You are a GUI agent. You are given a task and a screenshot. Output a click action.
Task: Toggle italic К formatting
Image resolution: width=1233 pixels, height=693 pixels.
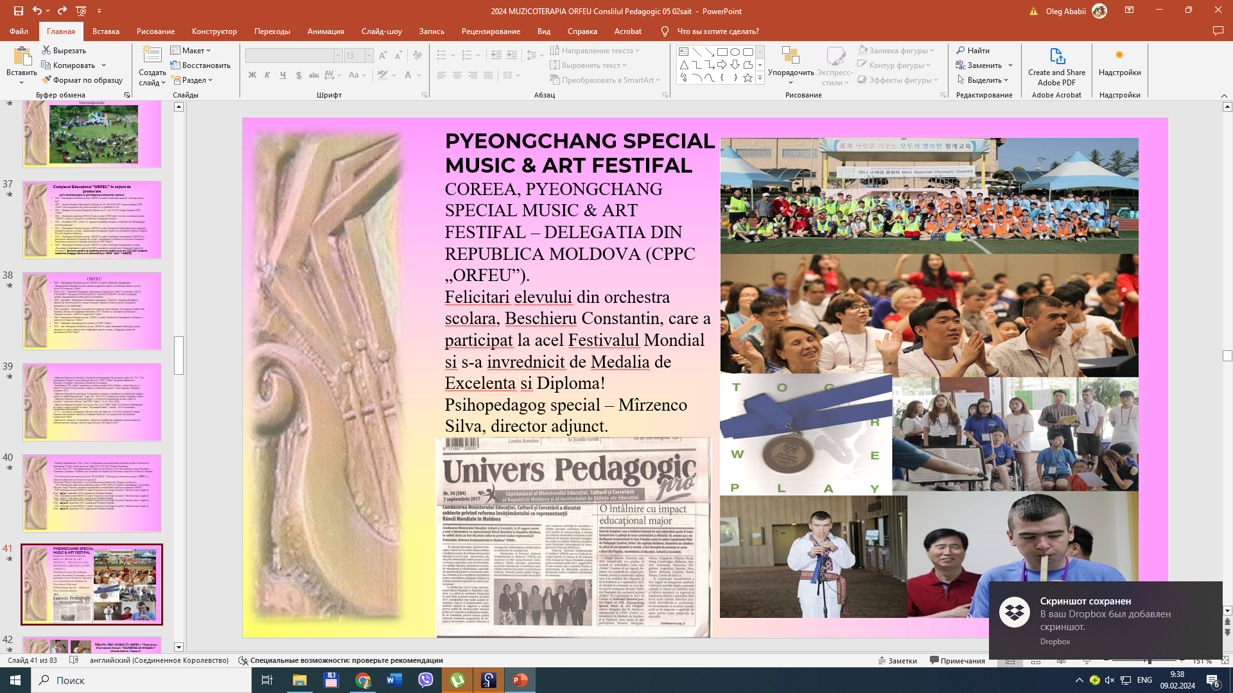268,75
